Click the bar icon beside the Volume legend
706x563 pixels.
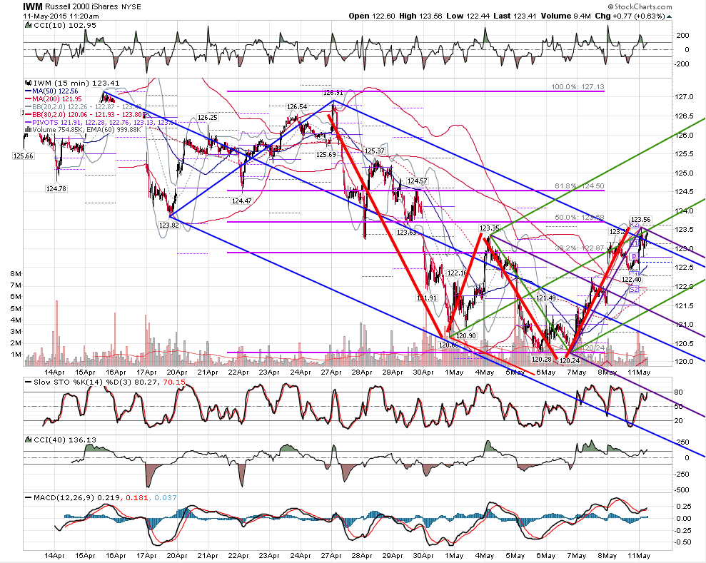29,130
